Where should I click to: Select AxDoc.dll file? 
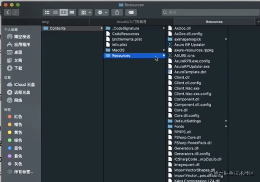click(197, 28)
